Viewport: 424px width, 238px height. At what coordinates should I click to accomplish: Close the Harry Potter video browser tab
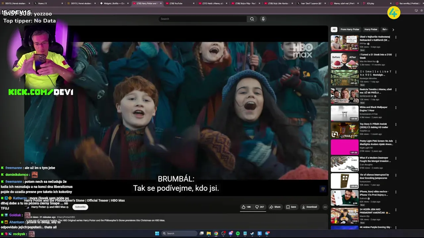161,3
